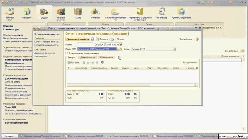Click the favorites star icon in document window title
The height and width of the screenshot is (139, 248).
coord(44,28)
